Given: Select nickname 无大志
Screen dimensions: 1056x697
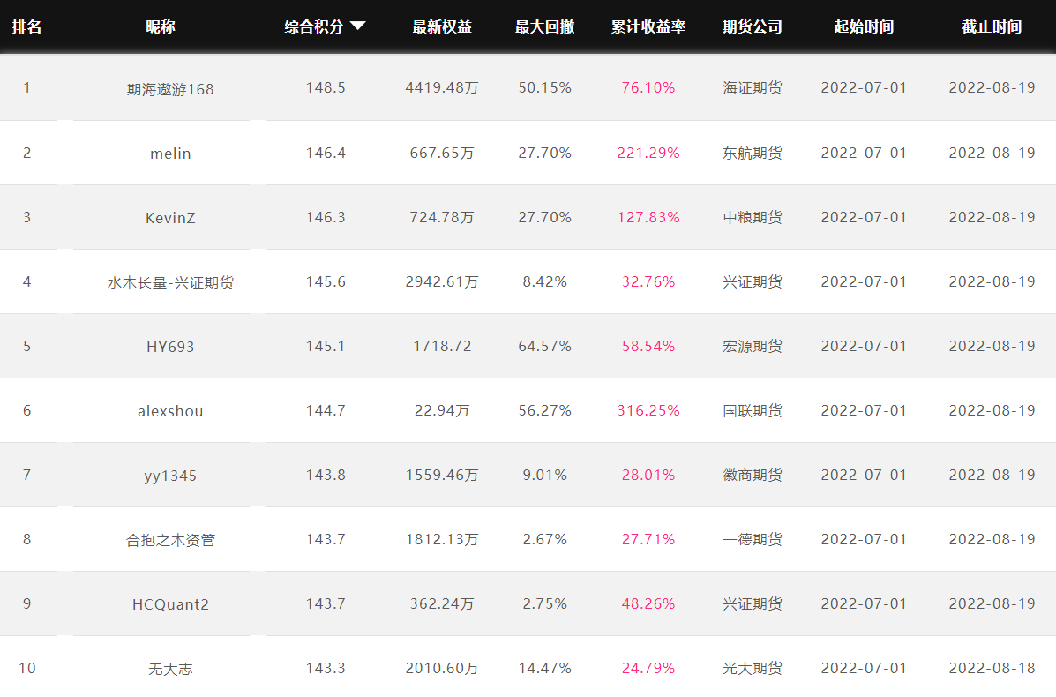Looking at the screenshot, I should pyautogui.click(x=170, y=670).
